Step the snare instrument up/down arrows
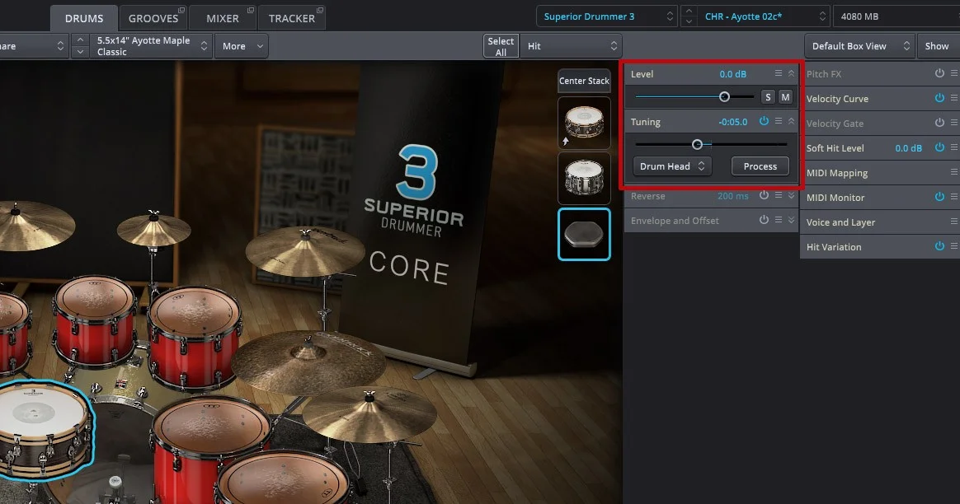This screenshot has width=960, height=504. tap(80, 46)
